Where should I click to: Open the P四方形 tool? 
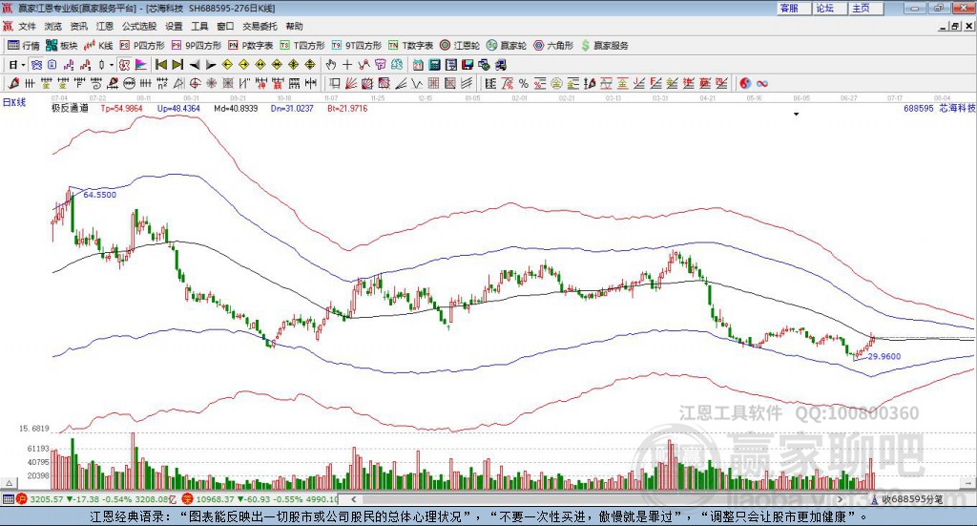pyautogui.click(x=142, y=46)
